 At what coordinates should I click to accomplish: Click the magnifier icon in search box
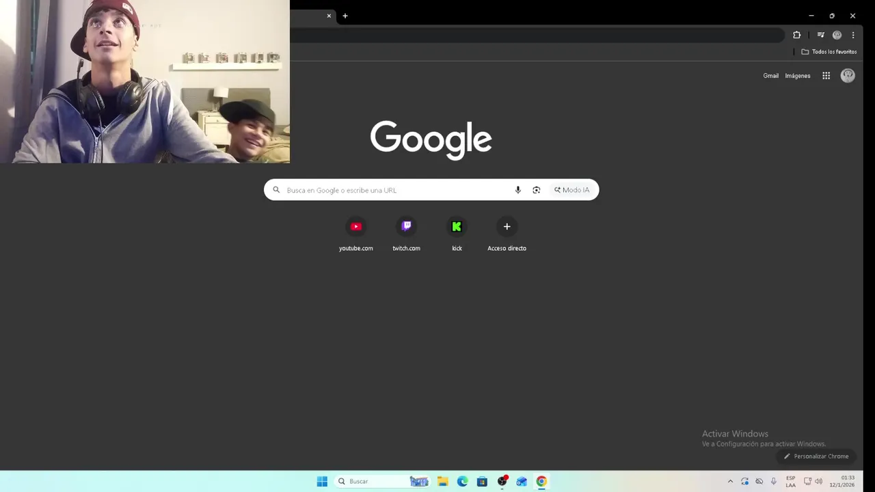point(276,190)
